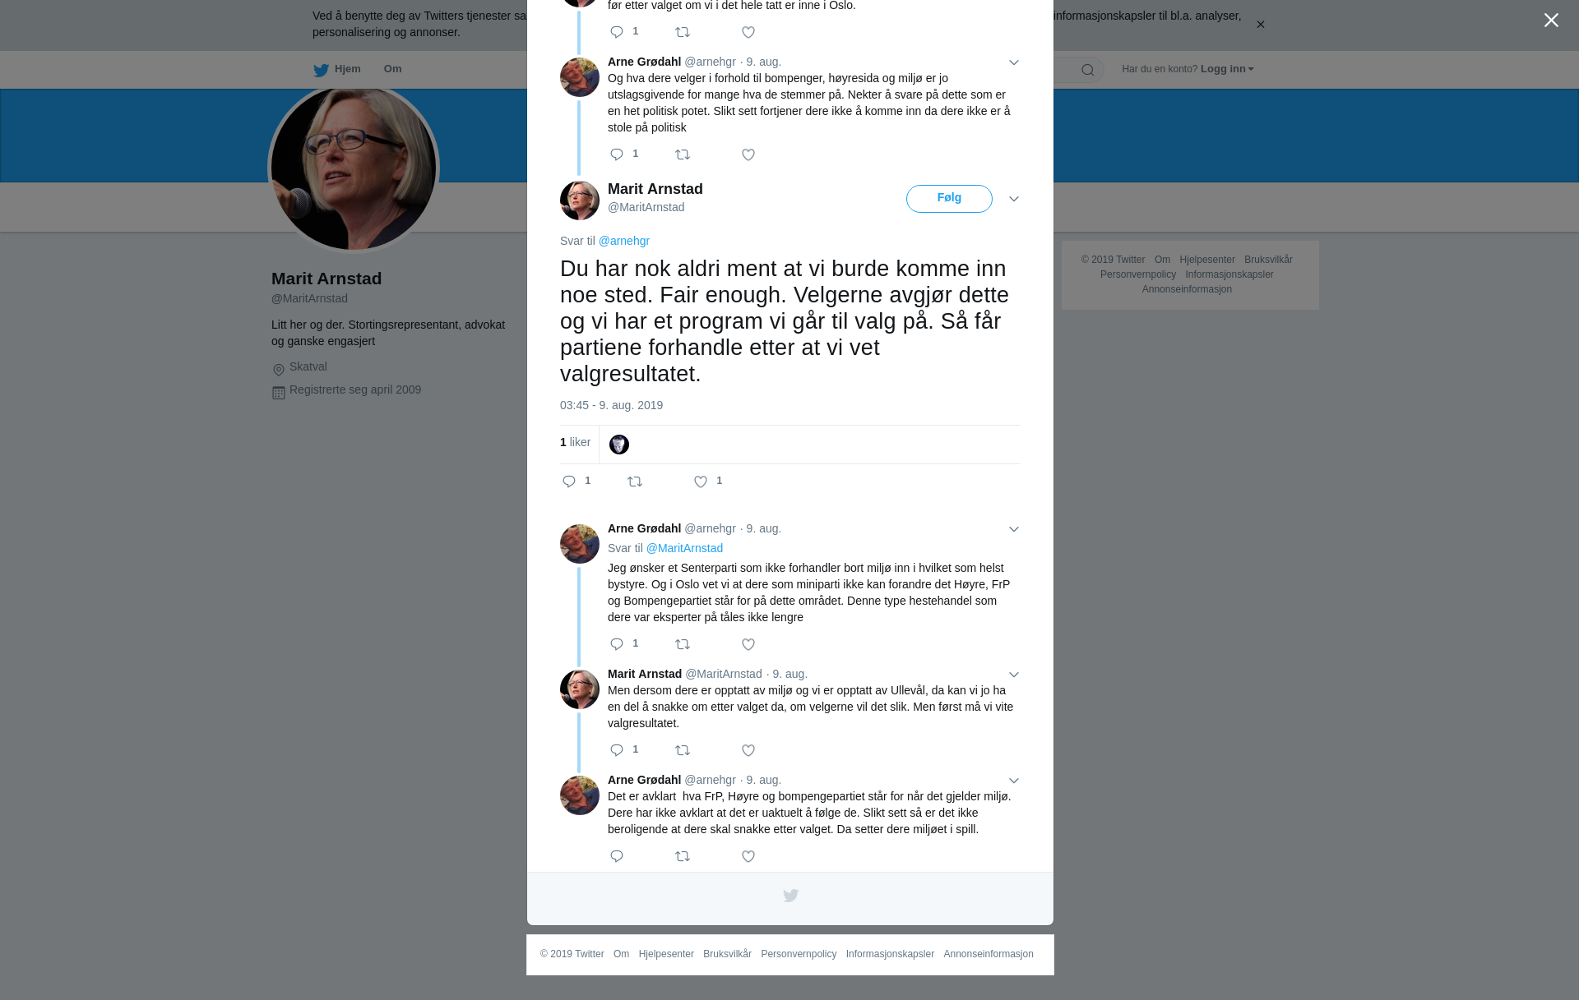1579x1000 pixels.
Task: Retweet the main tweet by Marit Arnstad
Action: (635, 482)
